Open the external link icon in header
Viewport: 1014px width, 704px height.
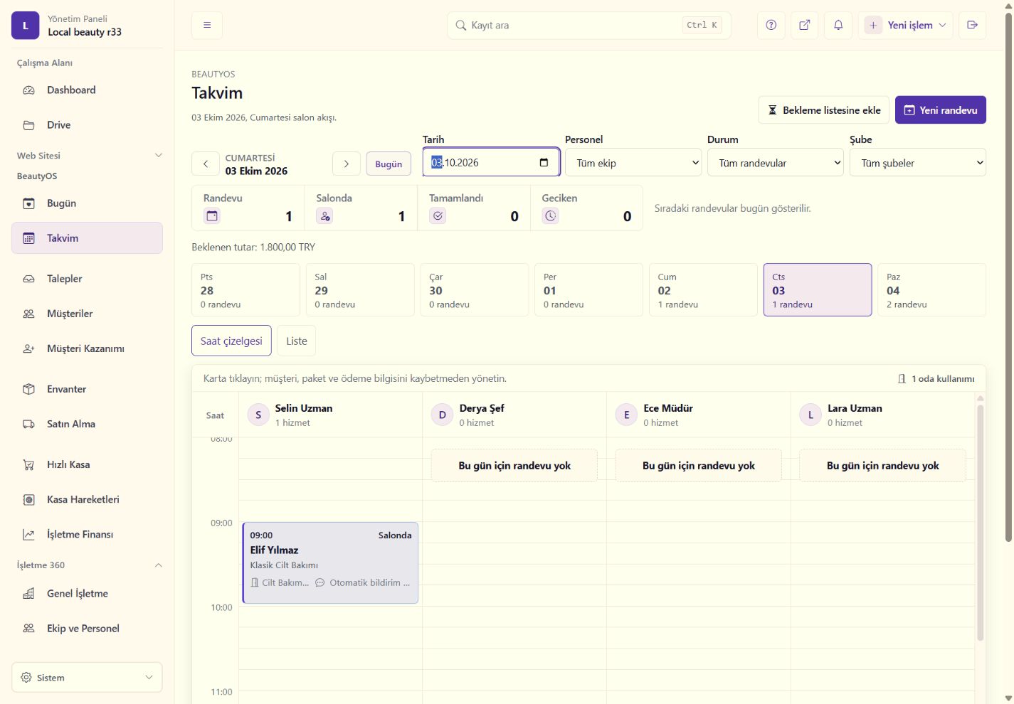pos(805,25)
